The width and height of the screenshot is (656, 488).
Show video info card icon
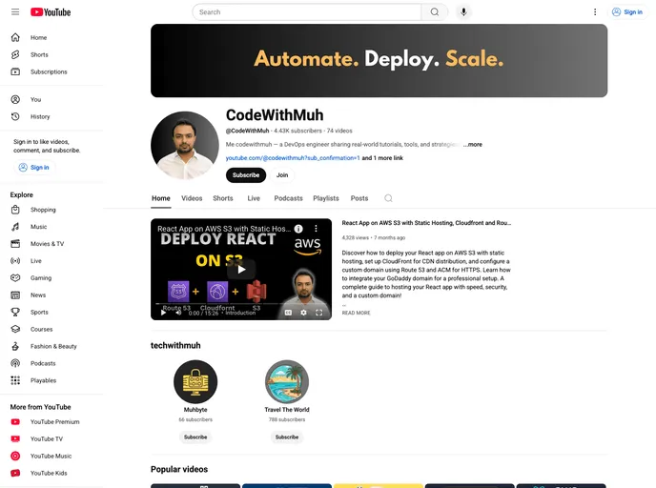(x=298, y=229)
